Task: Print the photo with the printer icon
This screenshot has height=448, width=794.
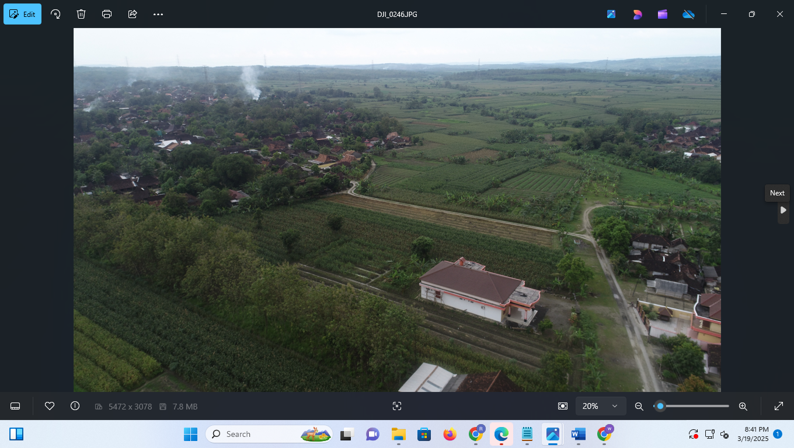Action: tap(107, 14)
